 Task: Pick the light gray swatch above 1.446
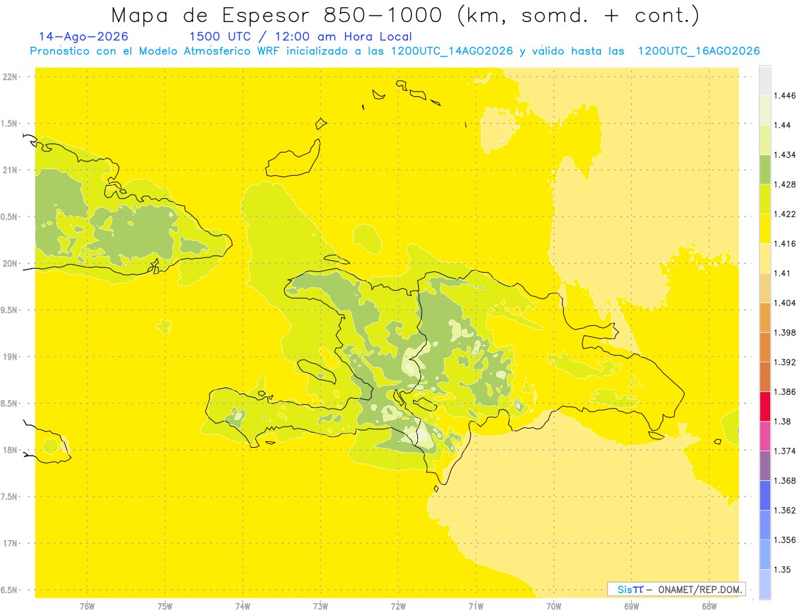765,80
